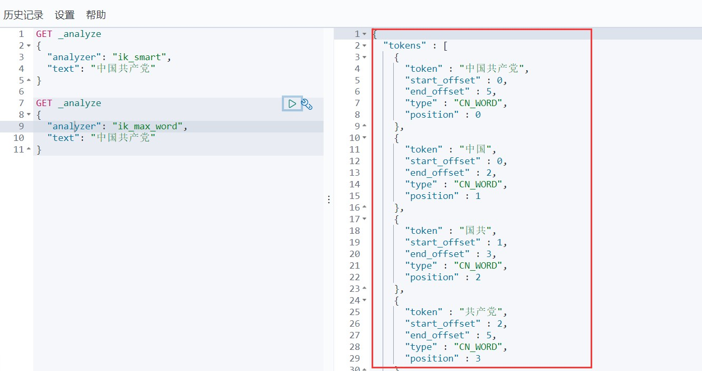Collapse the root object at response line 1

(364, 34)
